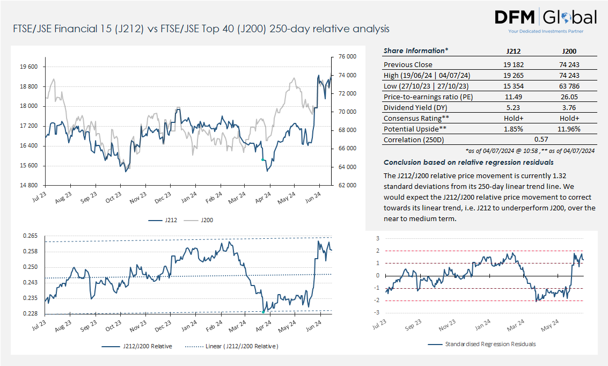Click the J212 column header
The image size is (608, 366).
point(514,51)
